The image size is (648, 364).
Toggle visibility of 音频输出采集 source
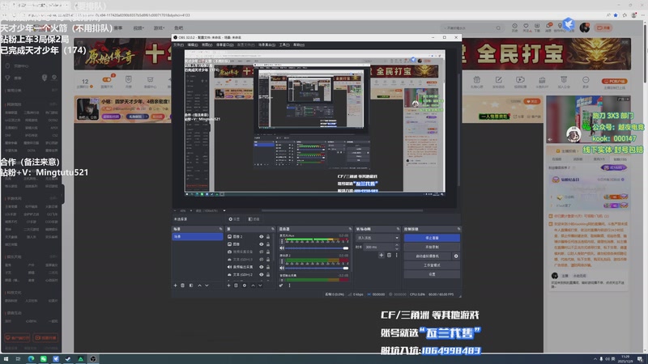tap(261, 267)
